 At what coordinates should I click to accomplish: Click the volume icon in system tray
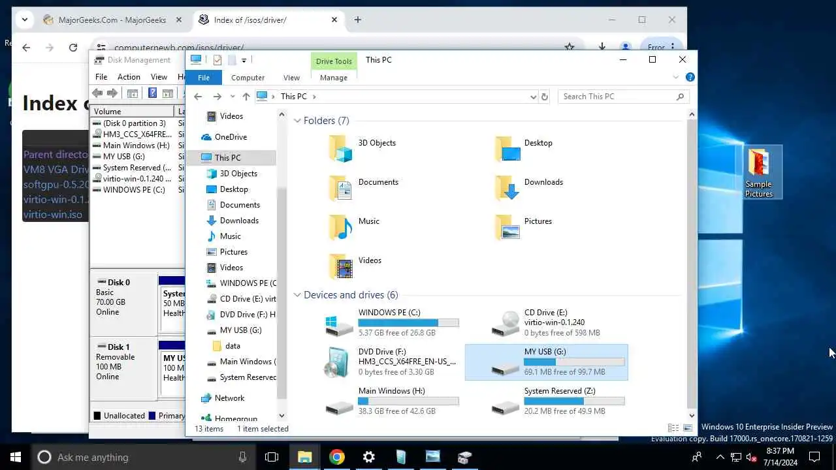click(752, 457)
